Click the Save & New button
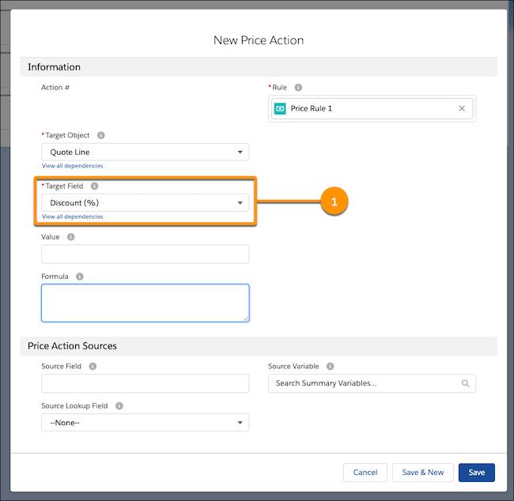Screen dimensions: 514x501 click(x=423, y=473)
